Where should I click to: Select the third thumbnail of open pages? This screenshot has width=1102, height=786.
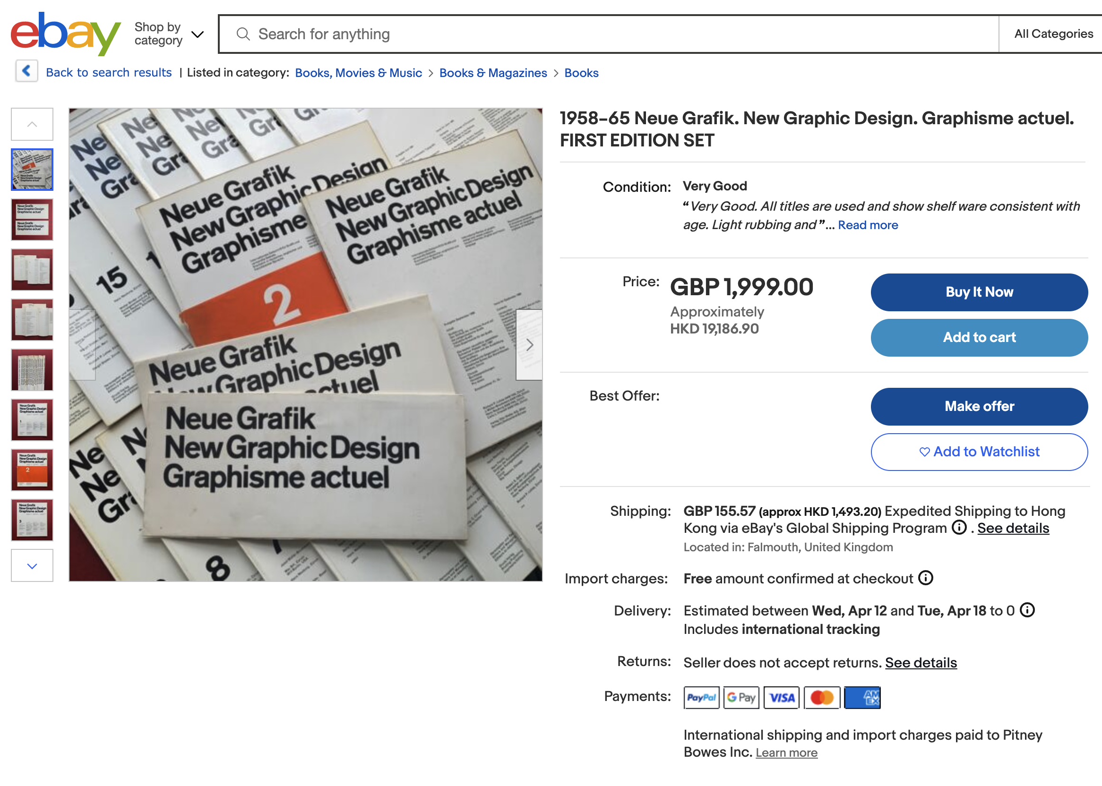tap(32, 270)
